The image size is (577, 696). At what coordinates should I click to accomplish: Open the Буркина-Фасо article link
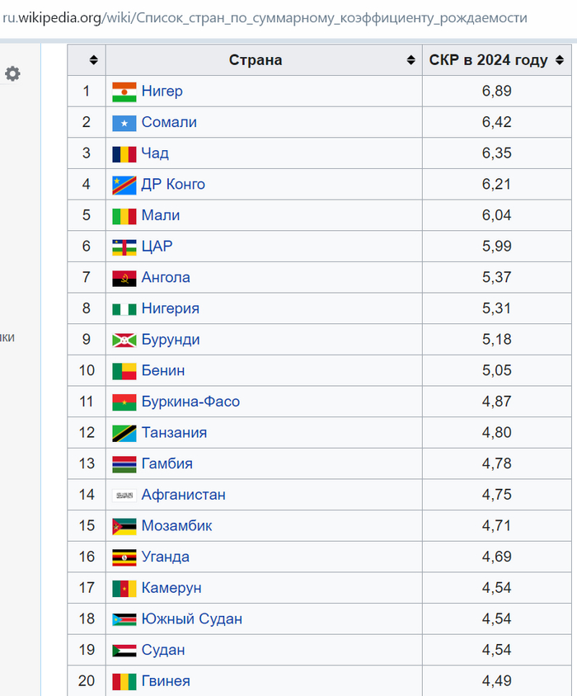tap(190, 402)
